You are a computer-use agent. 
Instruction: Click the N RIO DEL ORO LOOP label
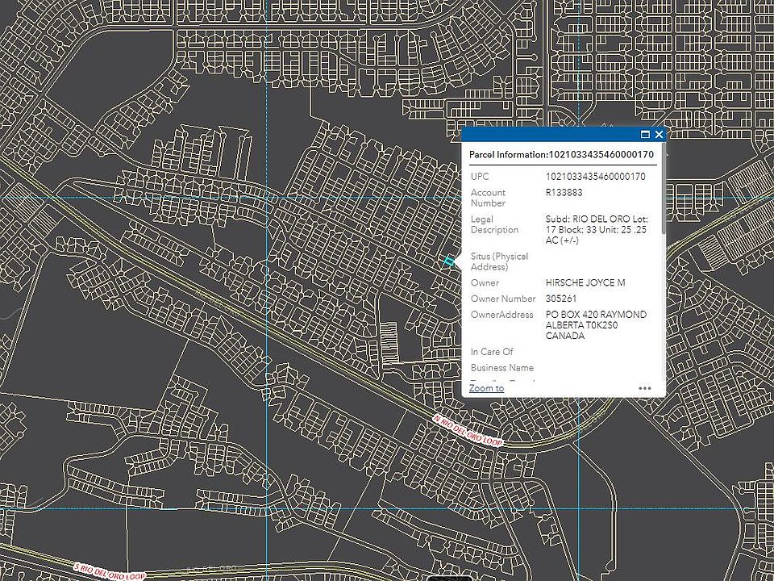point(468,431)
